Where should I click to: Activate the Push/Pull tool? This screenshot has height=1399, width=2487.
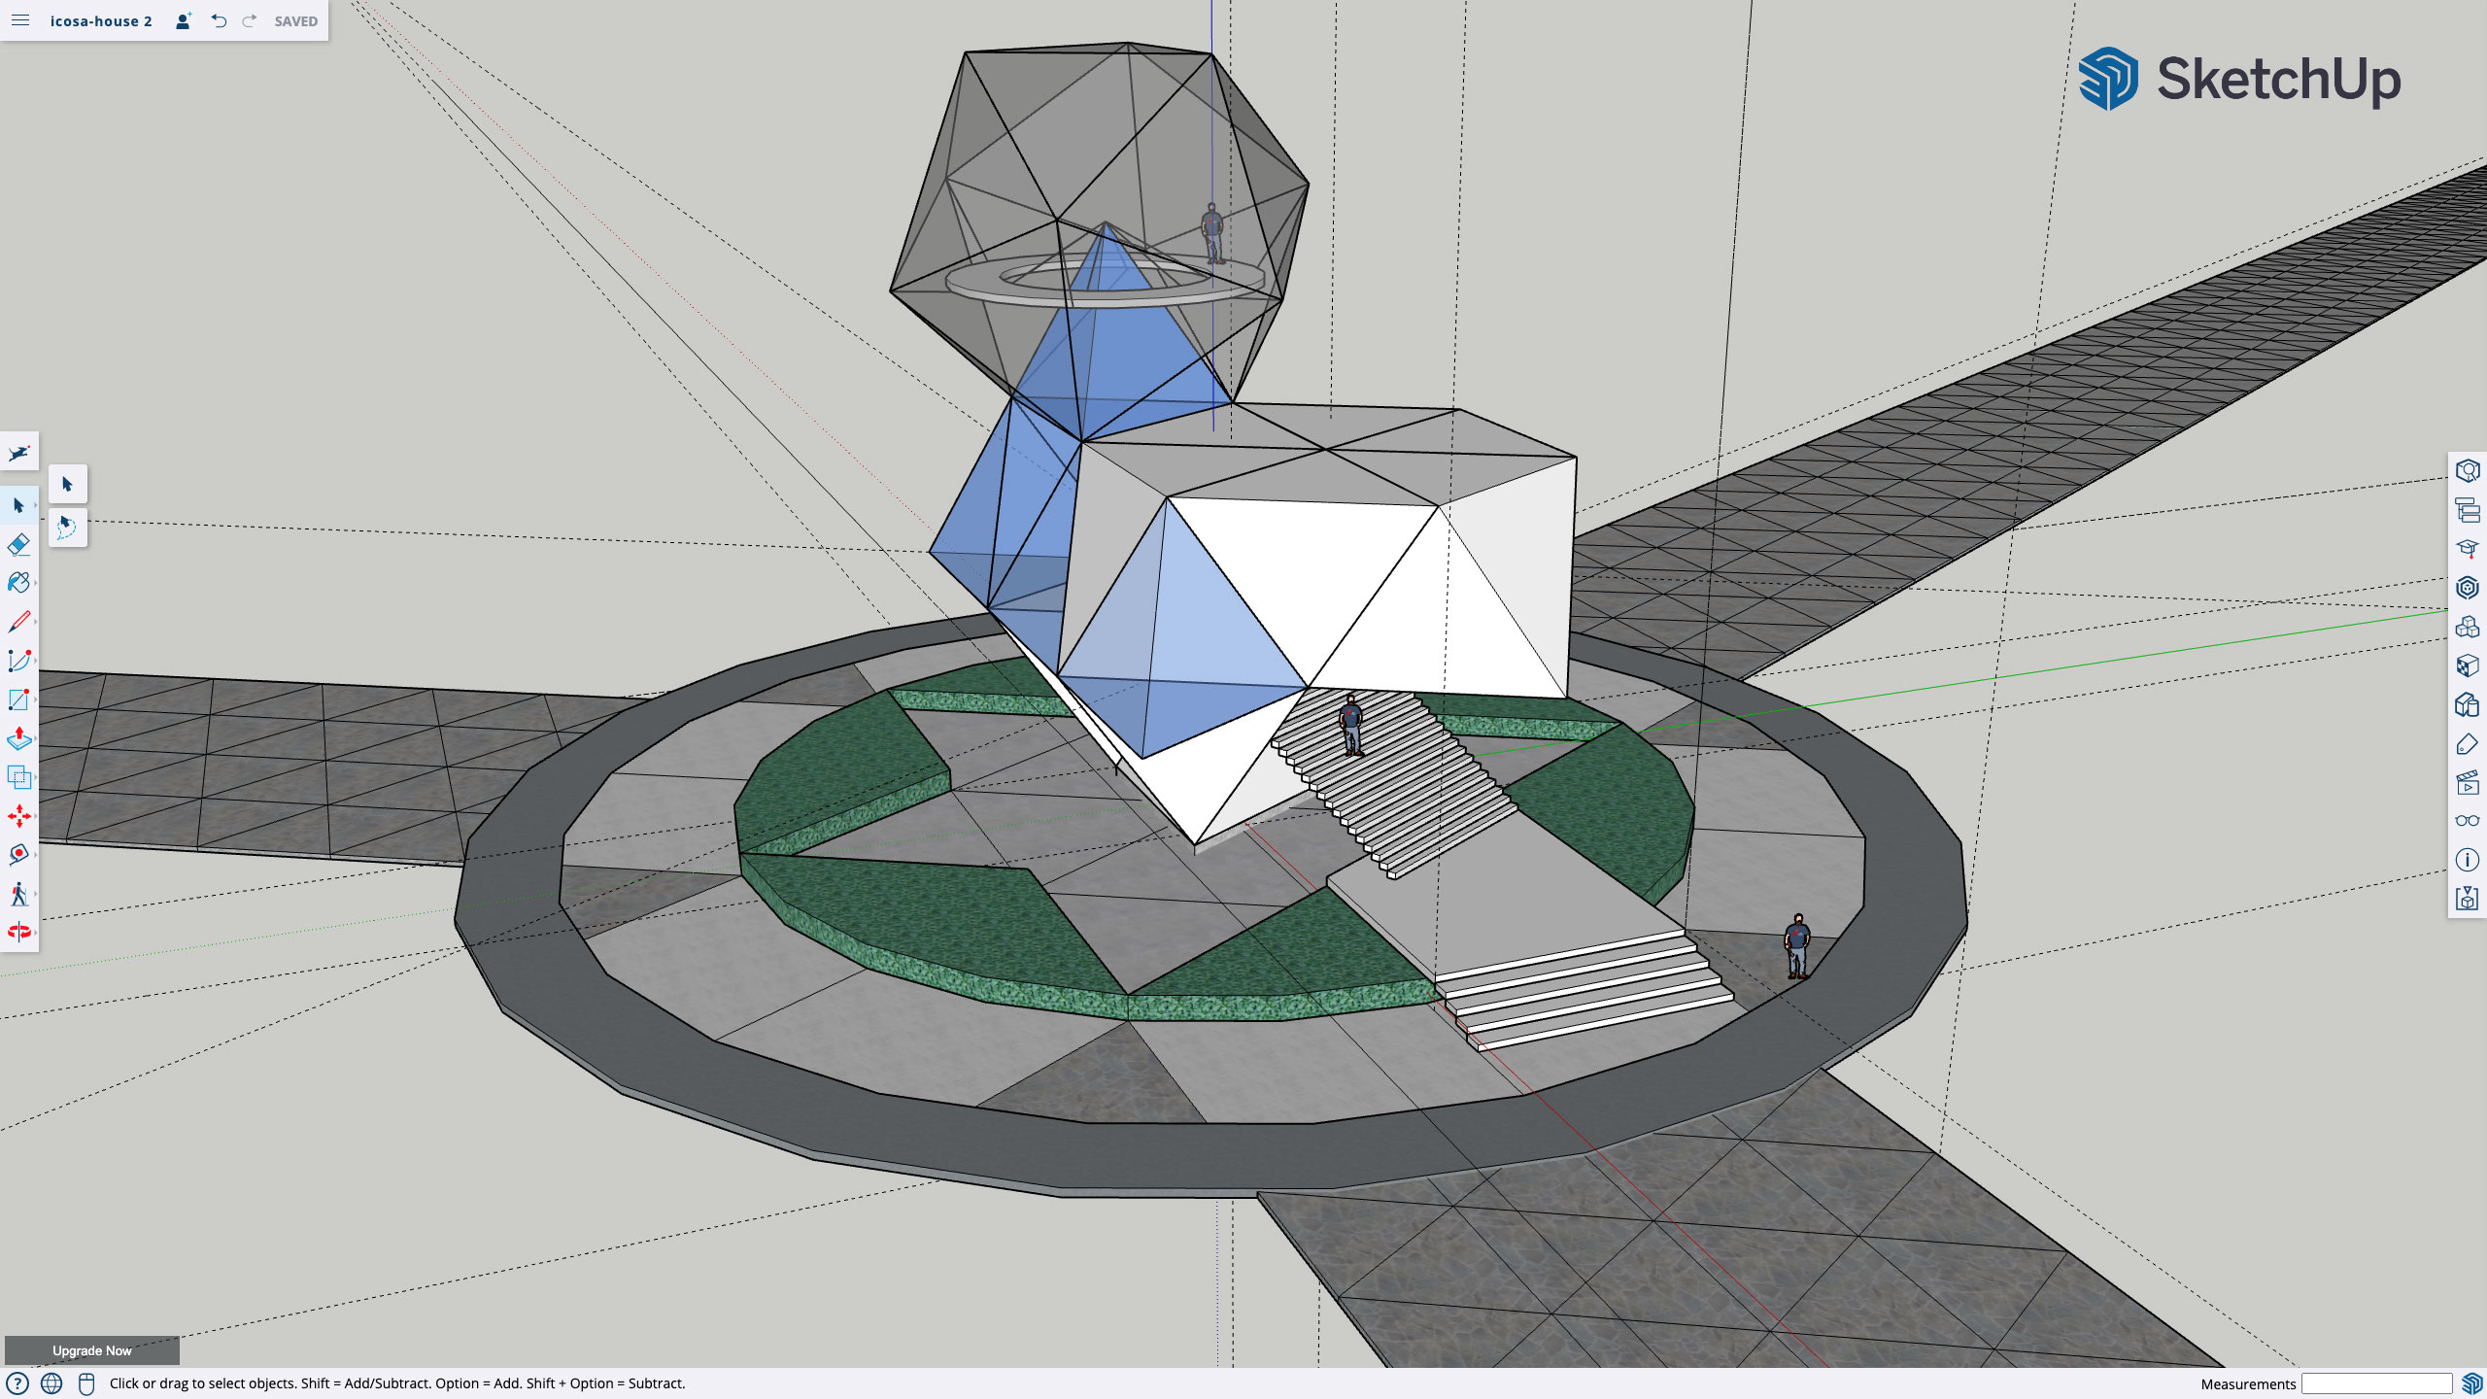point(18,738)
